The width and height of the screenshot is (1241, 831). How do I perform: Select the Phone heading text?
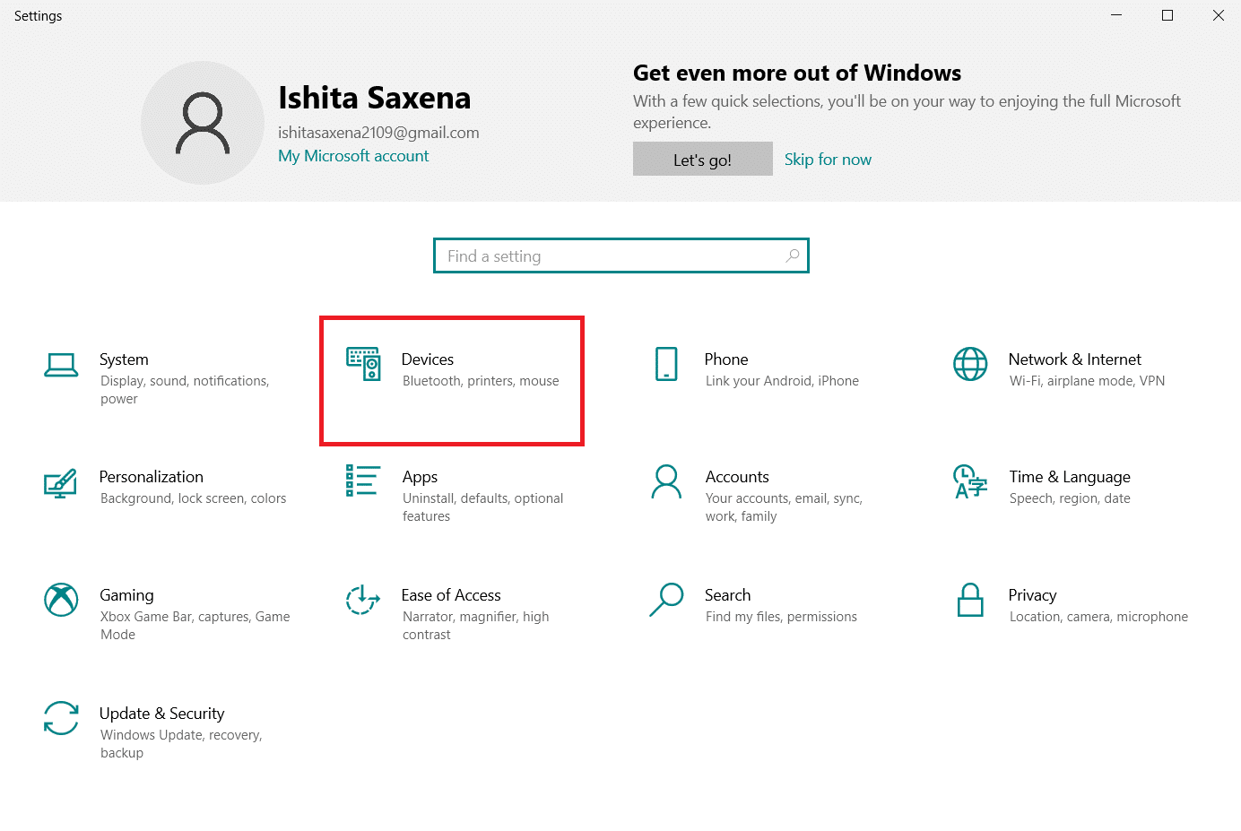coord(726,359)
